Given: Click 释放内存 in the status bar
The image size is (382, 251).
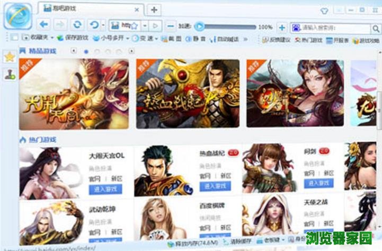Looking at the screenshot, I should (193, 242).
